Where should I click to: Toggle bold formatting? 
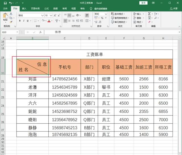20,21
